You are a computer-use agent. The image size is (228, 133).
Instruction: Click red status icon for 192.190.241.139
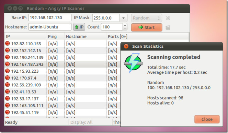(8, 57)
